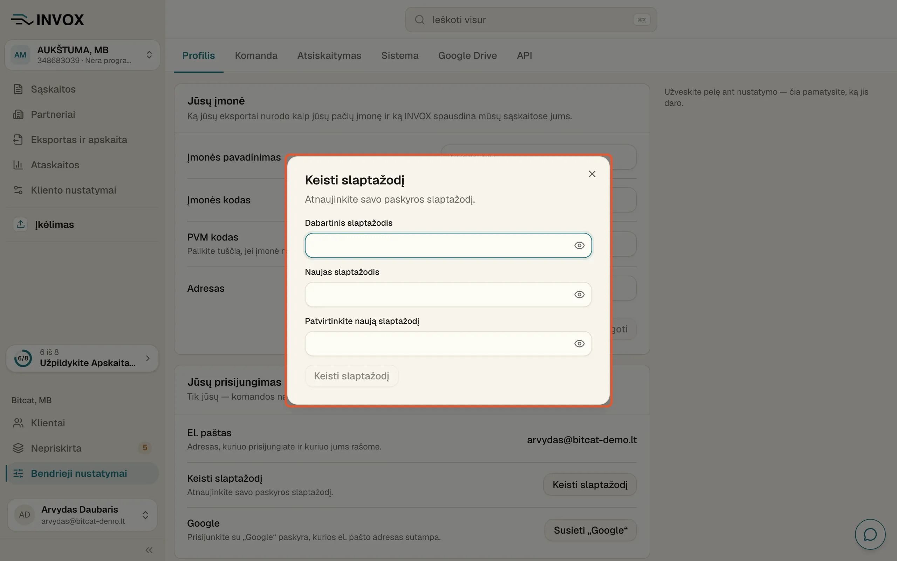Click the Bitcat, MB section label
This screenshot has width=897, height=561.
(x=32, y=400)
